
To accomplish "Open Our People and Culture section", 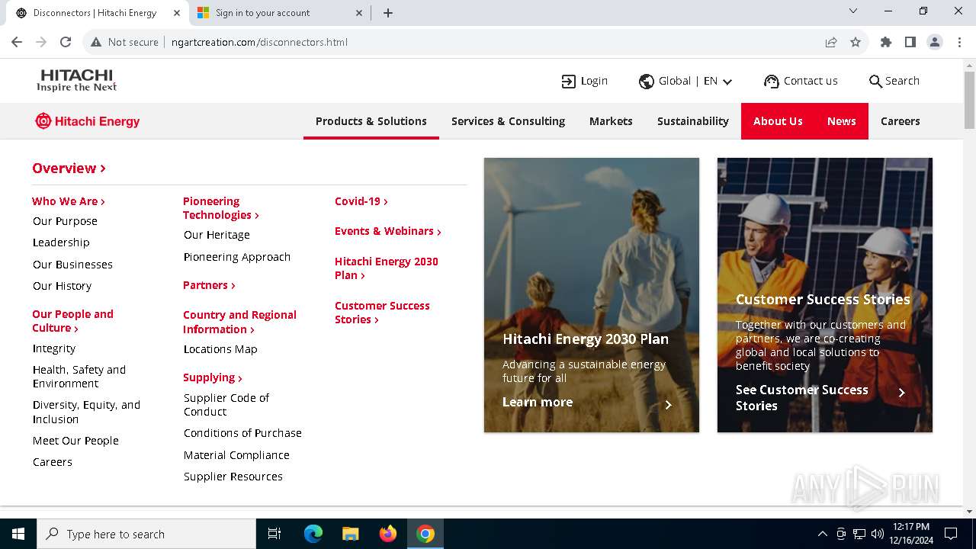I will [72, 321].
